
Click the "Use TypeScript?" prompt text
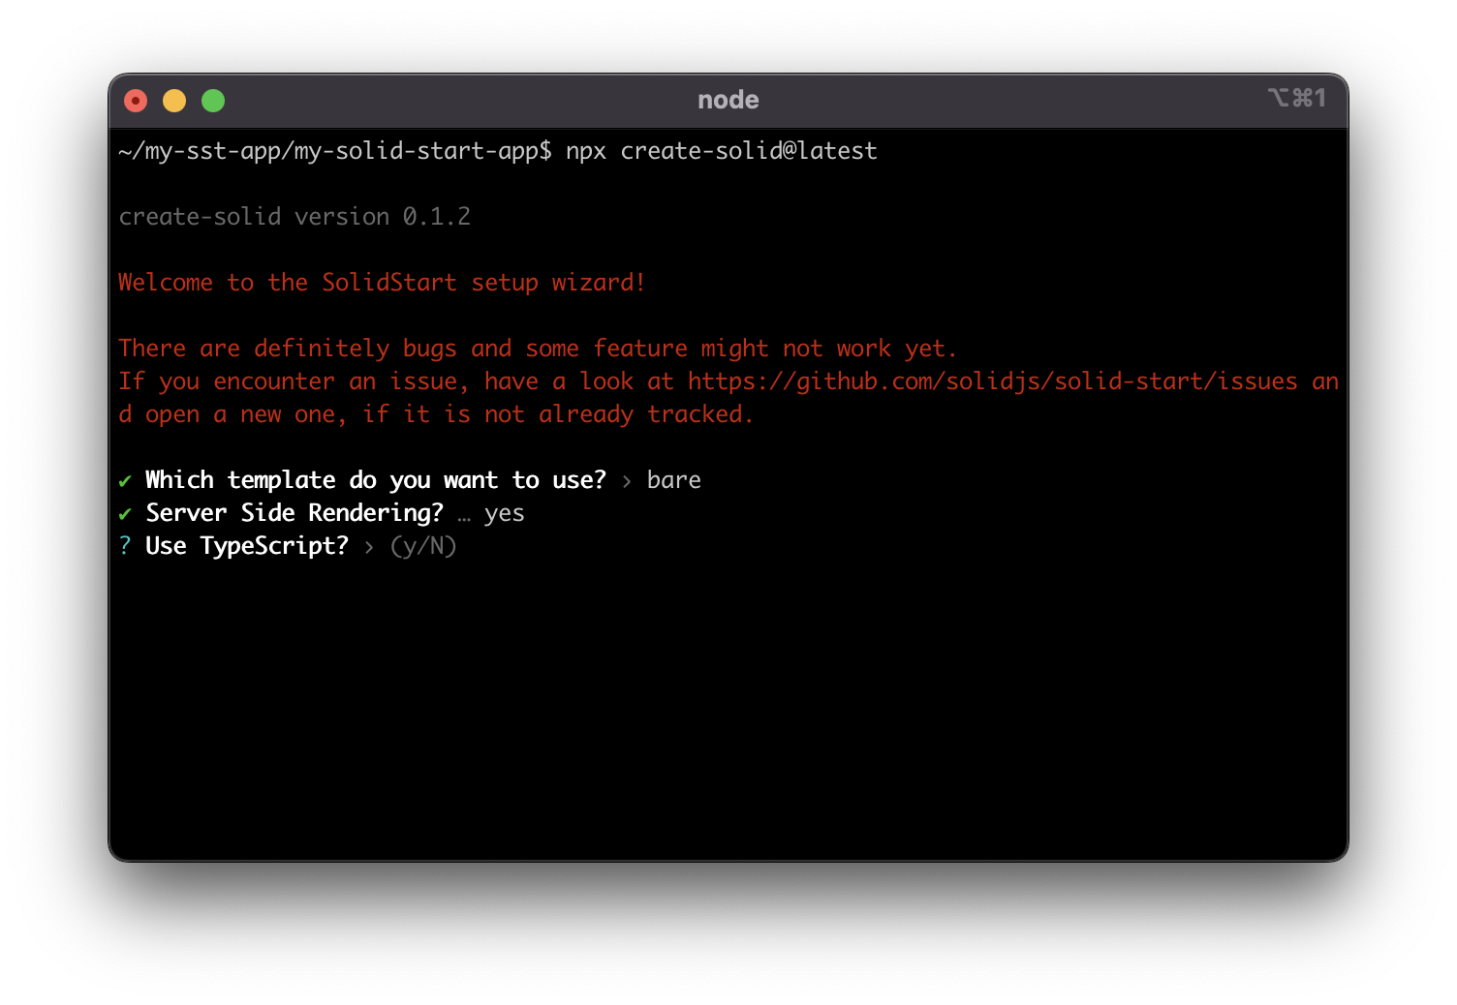(246, 546)
